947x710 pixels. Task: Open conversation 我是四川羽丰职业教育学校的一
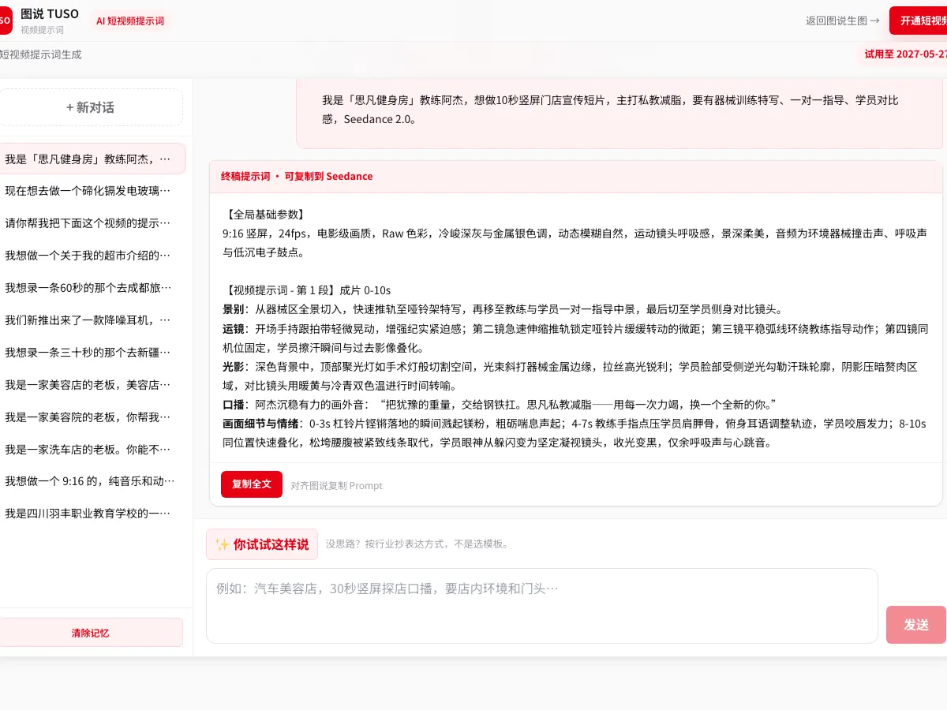[91, 514]
